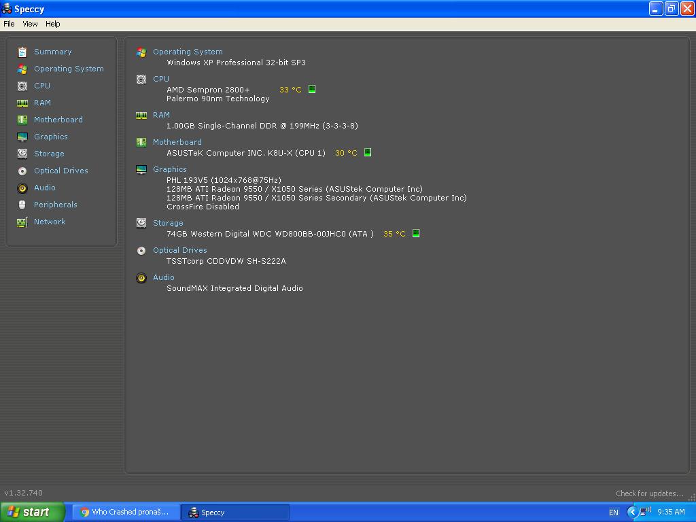Click version number v1.32.740
Viewport: 696px width, 522px height.
[24, 493]
